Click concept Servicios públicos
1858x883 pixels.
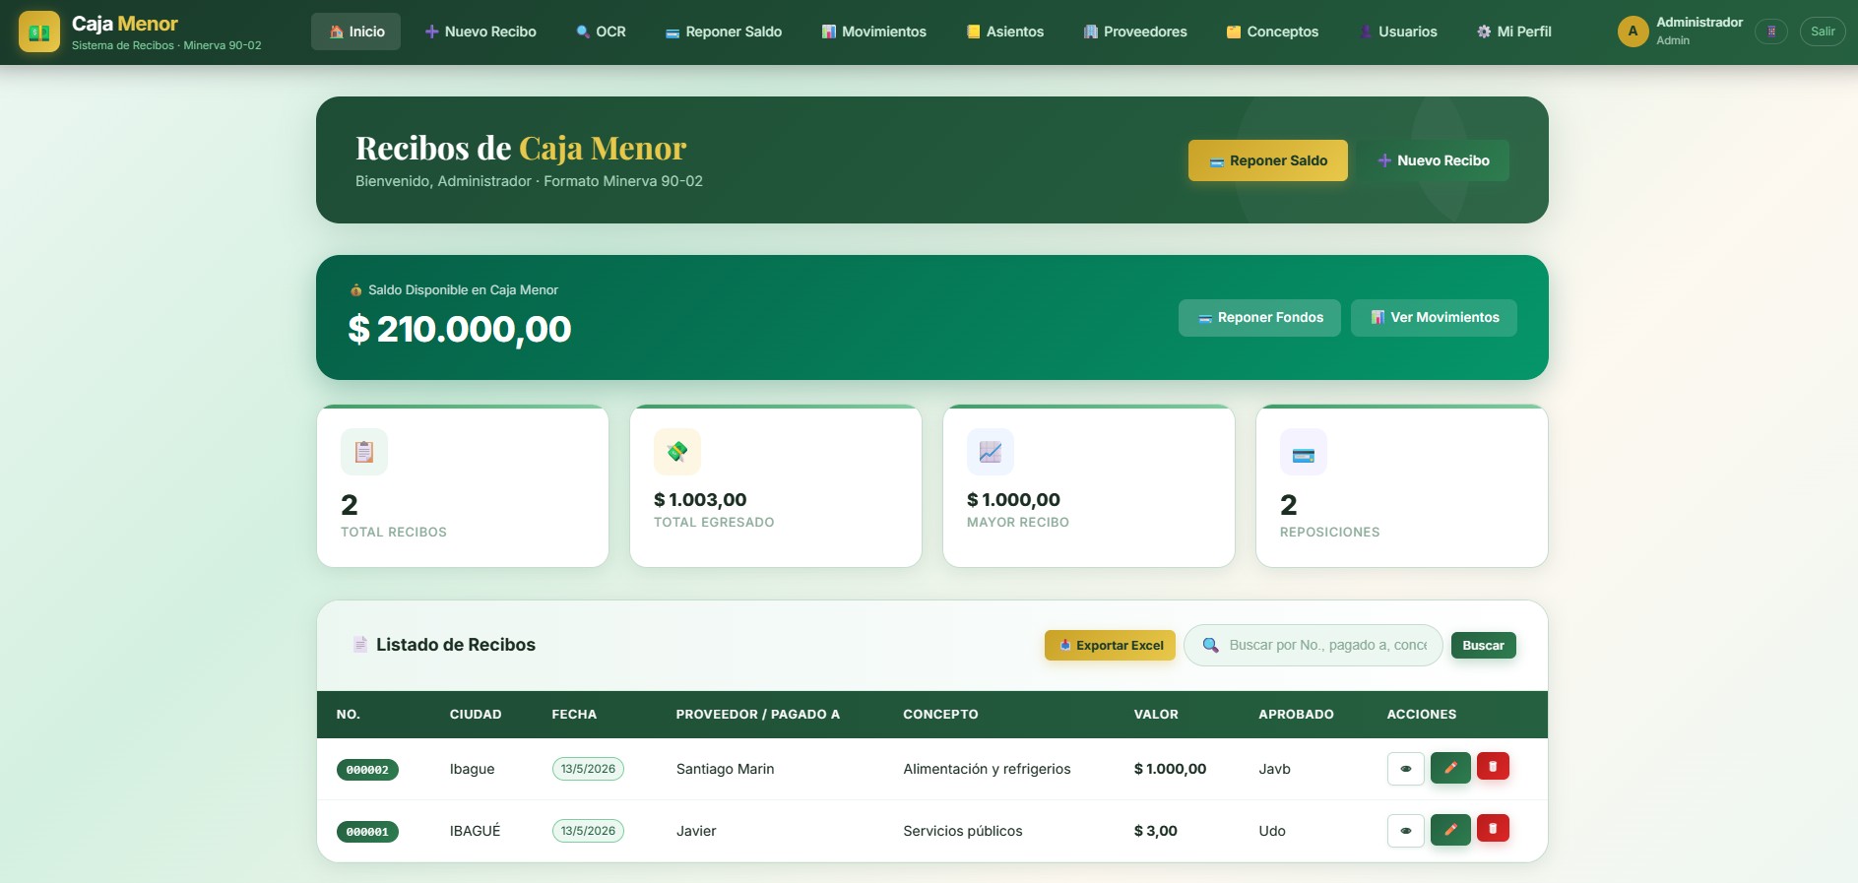963,831
